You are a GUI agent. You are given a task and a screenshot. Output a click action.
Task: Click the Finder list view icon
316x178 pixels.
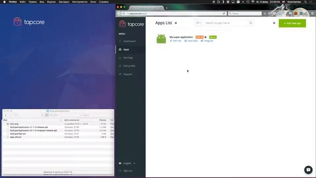46,115
